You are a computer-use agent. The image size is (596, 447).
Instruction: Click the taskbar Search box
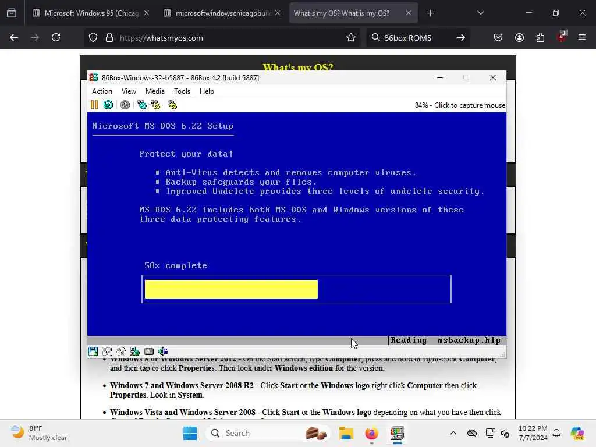pyautogui.click(x=268, y=433)
